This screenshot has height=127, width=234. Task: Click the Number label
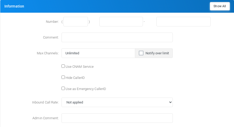(52, 21)
